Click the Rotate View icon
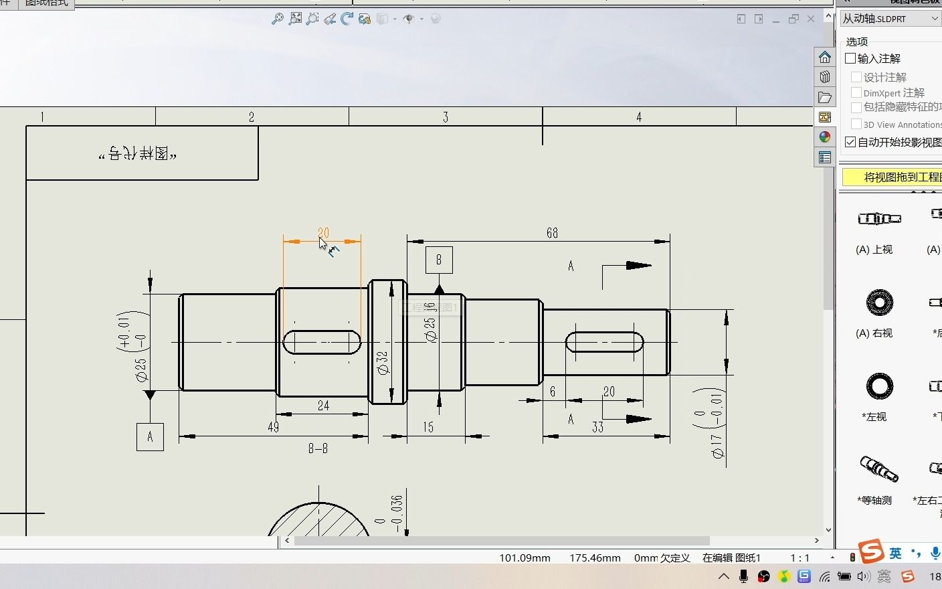The height and width of the screenshot is (589, 942). coord(347,19)
